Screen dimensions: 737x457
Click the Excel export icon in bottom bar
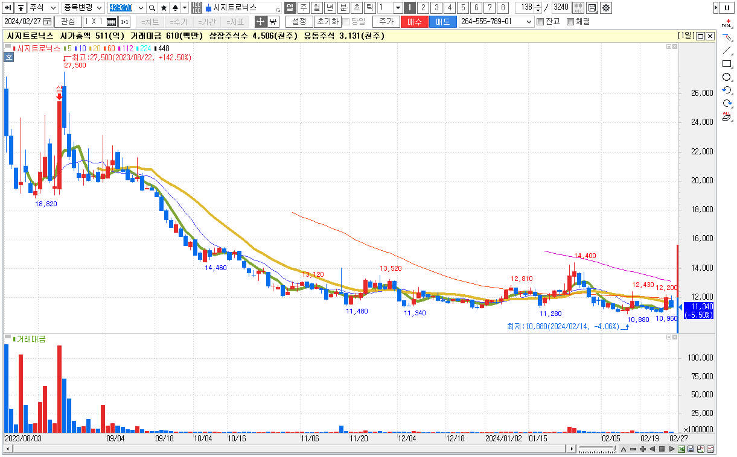coord(681,449)
